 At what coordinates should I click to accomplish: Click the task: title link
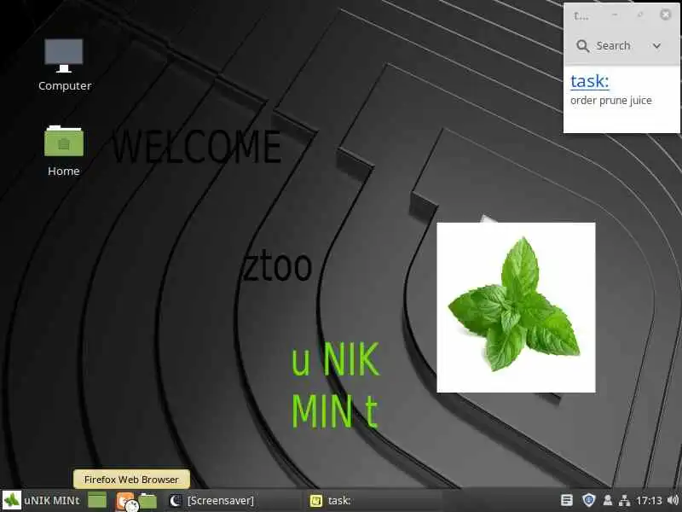pyautogui.click(x=590, y=81)
